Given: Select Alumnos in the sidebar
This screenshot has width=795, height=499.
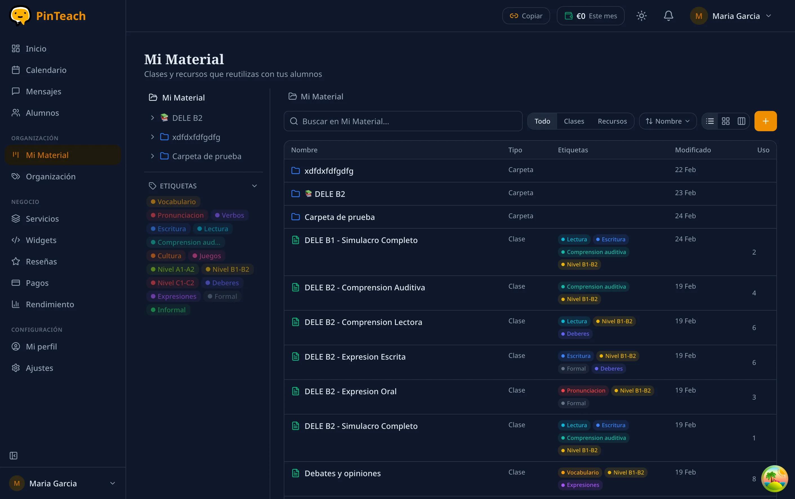Looking at the screenshot, I should [42, 113].
